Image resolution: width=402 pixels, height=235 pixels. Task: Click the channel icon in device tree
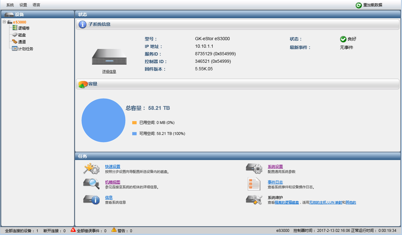pos(15,41)
